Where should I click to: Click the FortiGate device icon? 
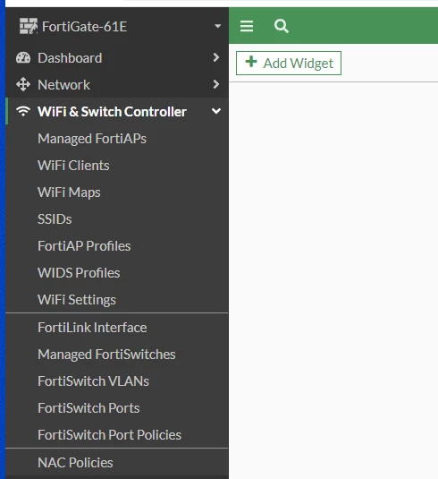29,26
